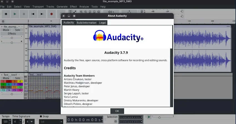Click the Selection toolbar gear icon
The height and width of the screenshot is (124, 236).
(x=116, y=121)
